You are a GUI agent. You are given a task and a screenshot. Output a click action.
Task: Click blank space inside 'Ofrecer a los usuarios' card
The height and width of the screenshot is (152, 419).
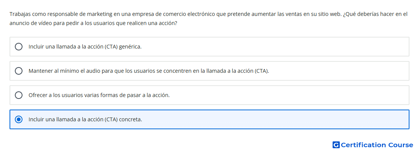[x=289, y=95]
